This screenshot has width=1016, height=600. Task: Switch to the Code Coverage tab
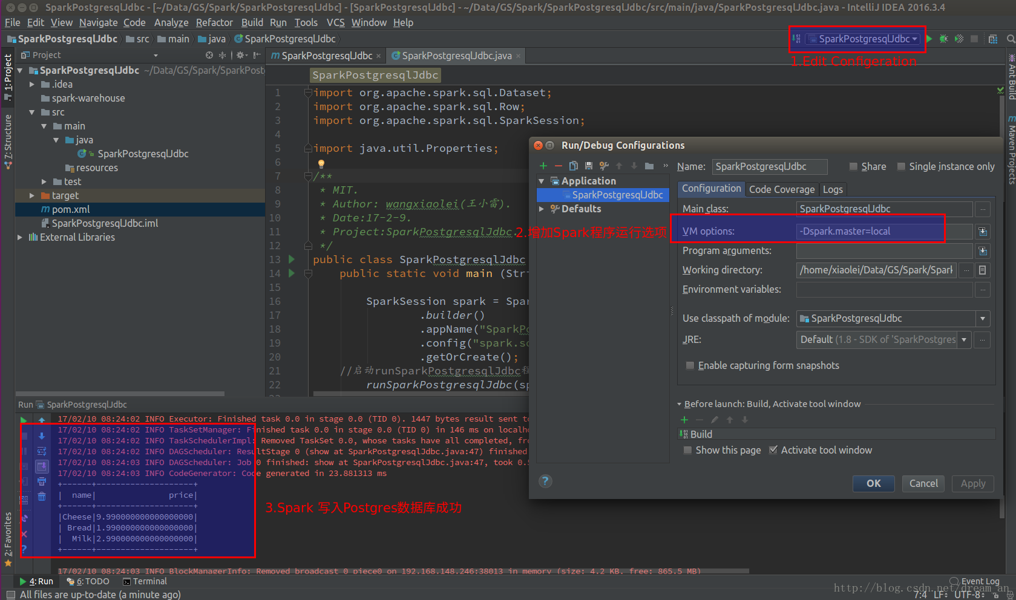782,189
